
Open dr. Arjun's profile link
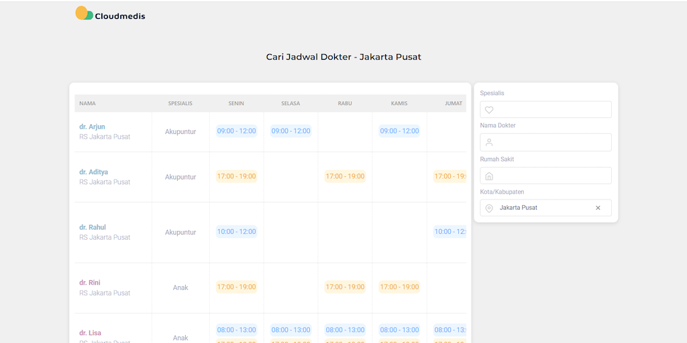92,127
